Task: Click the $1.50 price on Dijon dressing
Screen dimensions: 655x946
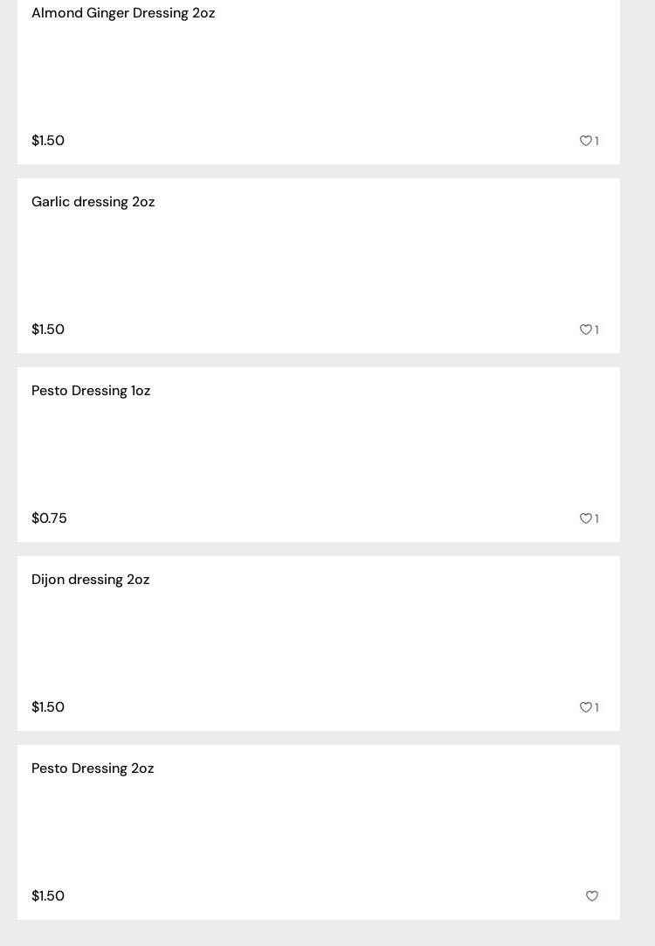Action: pos(48,707)
